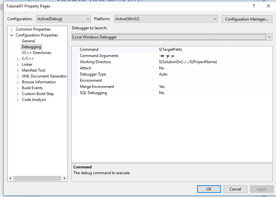Select Custom Build Step tree label
This screenshot has height=197, width=276.
[38, 94]
